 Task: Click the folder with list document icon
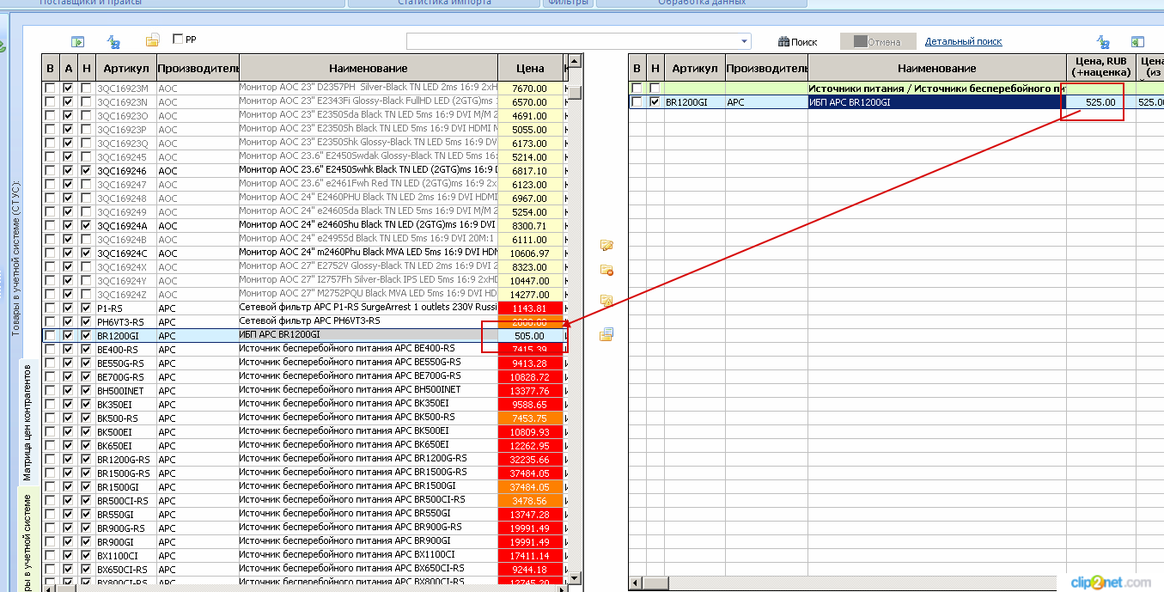pyautogui.click(x=606, y=334)
